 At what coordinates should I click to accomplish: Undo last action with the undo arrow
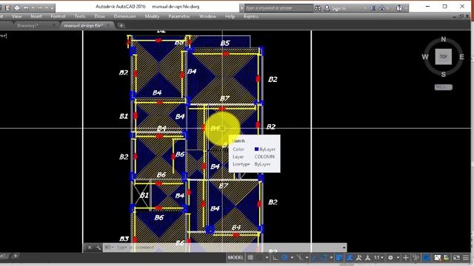click(26, 8)
